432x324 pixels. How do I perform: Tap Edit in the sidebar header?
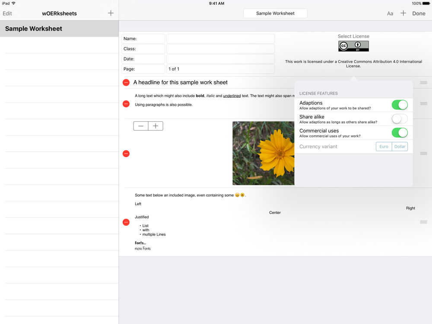point(7,13)
